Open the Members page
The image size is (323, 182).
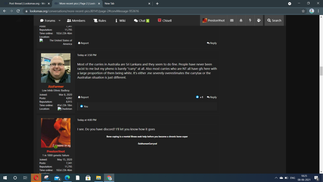pyautogui.click(x=76, y=21)
